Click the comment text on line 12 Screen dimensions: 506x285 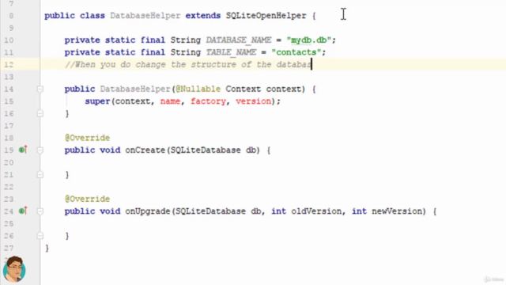(x=188, y=64)
